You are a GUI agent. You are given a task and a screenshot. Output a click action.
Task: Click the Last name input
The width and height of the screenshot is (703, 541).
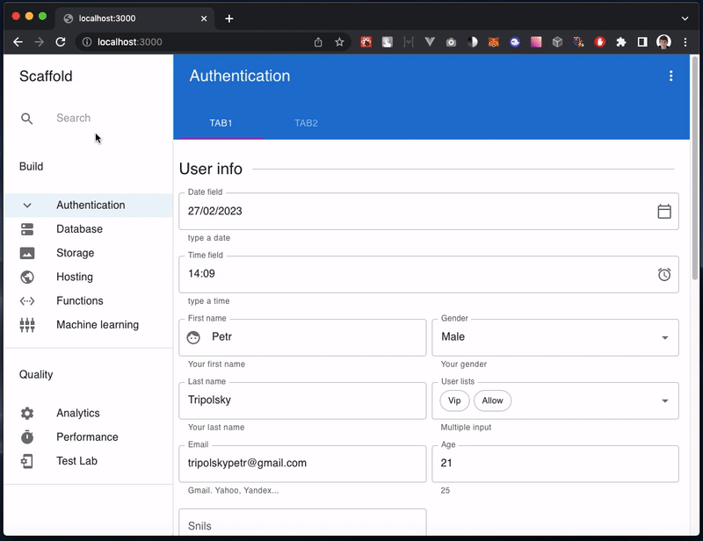302,400
